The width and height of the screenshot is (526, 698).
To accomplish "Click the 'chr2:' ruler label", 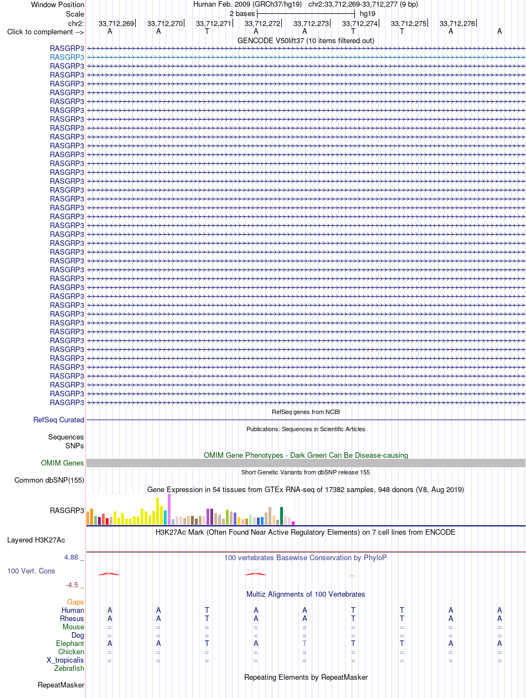I will pyautogui.click(x=76, y=23).
